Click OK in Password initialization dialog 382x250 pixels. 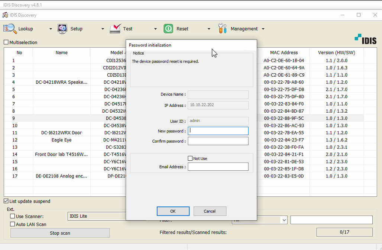pyautogui.click(x=173, y=211)
